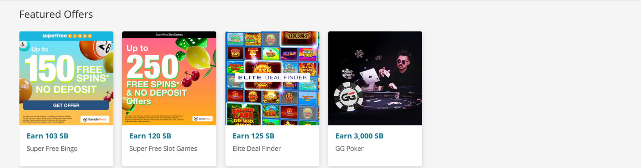Select the Super Free Slot Games title
The width and height of the screenshot is (641, 168).
[x=163, y=148]
